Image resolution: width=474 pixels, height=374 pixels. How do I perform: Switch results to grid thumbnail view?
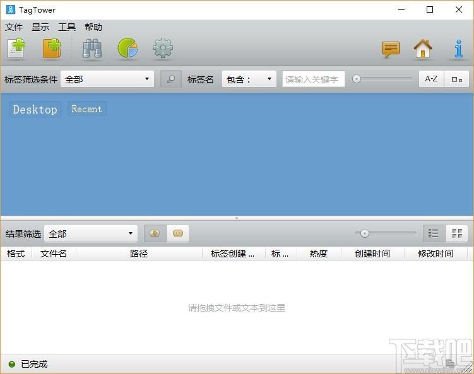(x=457, y=233)
